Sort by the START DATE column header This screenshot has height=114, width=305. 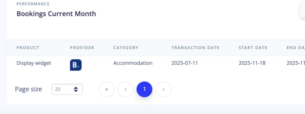click(253, 48)
